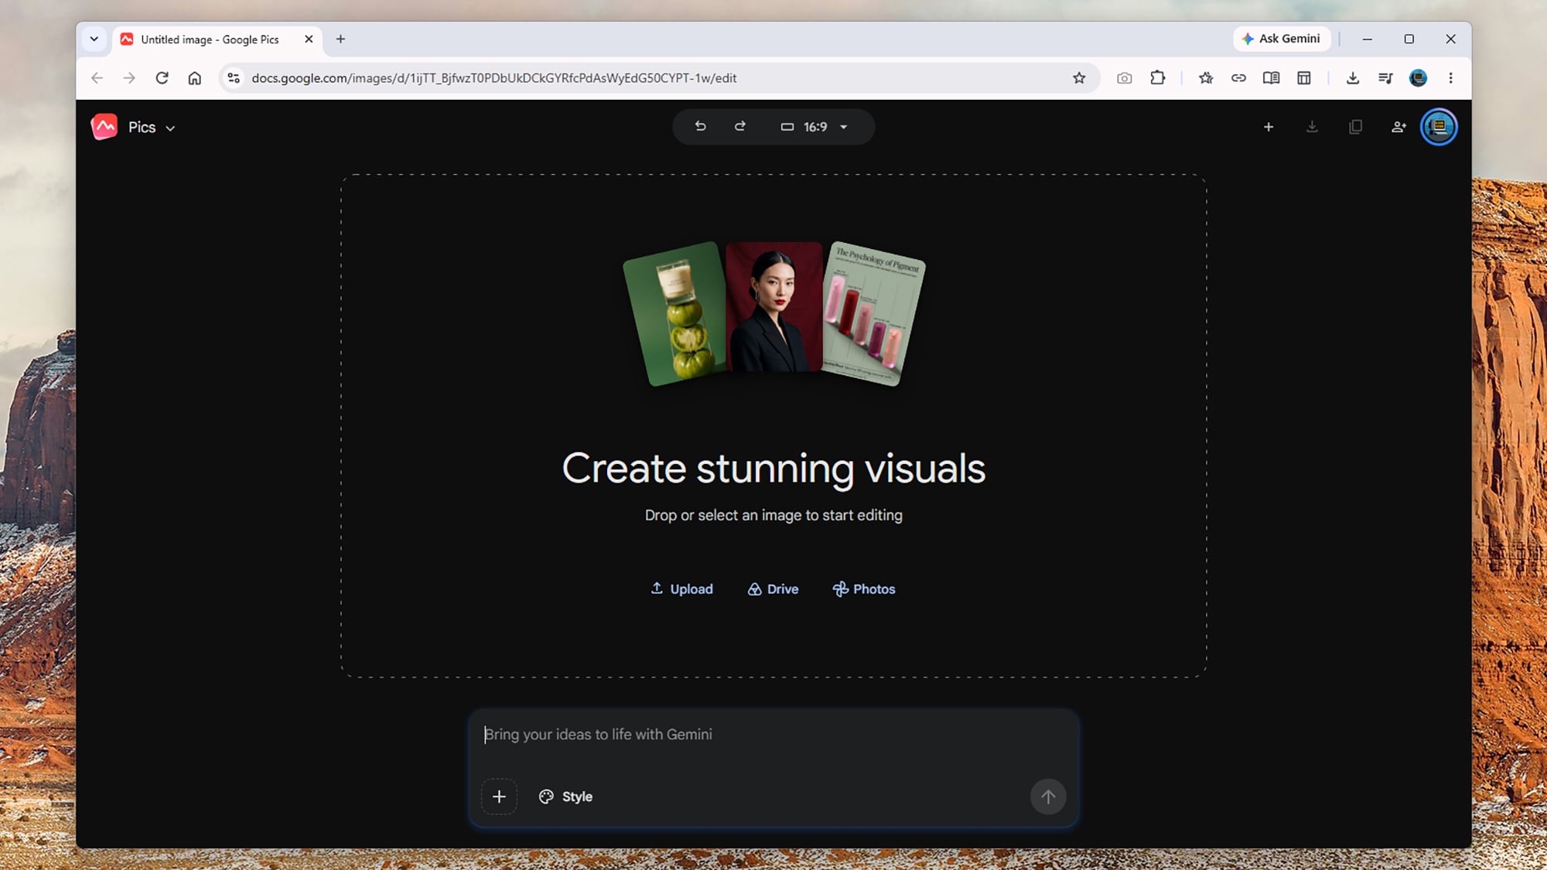The image size is (1547, 870).
Task: Click the camera screenshot toolbar icon
Action: [1124, 78]
